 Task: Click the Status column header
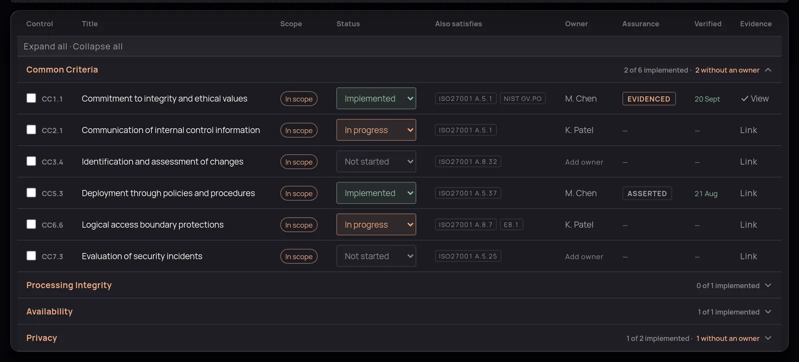(348, 24)
